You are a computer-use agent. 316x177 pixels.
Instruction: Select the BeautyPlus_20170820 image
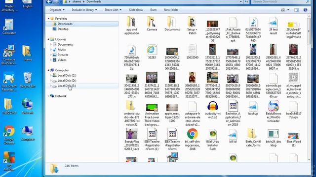(x=132, y=140)
